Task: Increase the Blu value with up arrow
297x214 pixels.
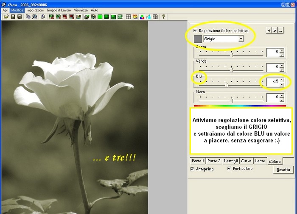Action: click(x=281, y=79)
